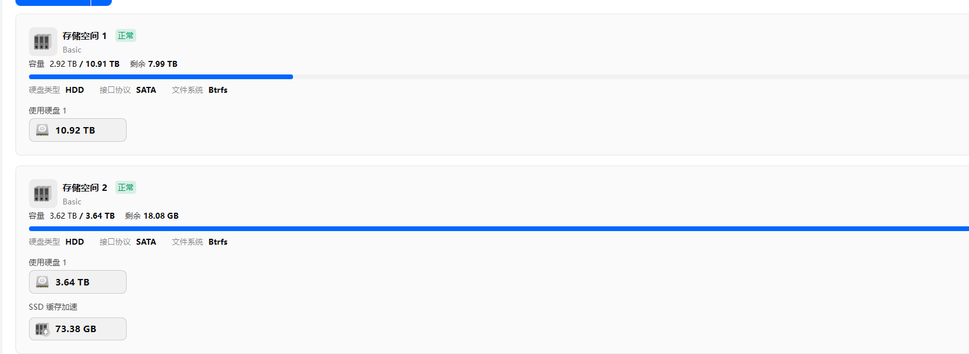The width and height of the screenshot is (969, 354).
Task: Click the 正常 status badge of 存储空间 2
Action: [125, 187]
